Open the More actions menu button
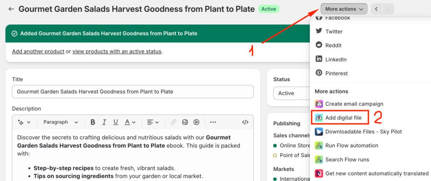This screenshot has height=181, width=431. [343, 9]
